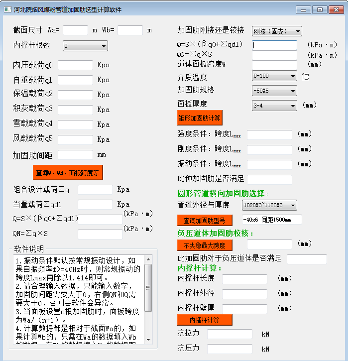Click the 强度条件 跨度Lmax field
The width and height of the screenshot is (348, 361).
[x=269, y=134]
